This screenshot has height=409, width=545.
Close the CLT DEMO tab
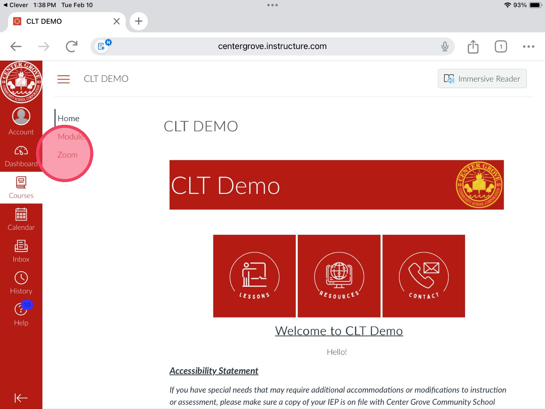point(117,21)
